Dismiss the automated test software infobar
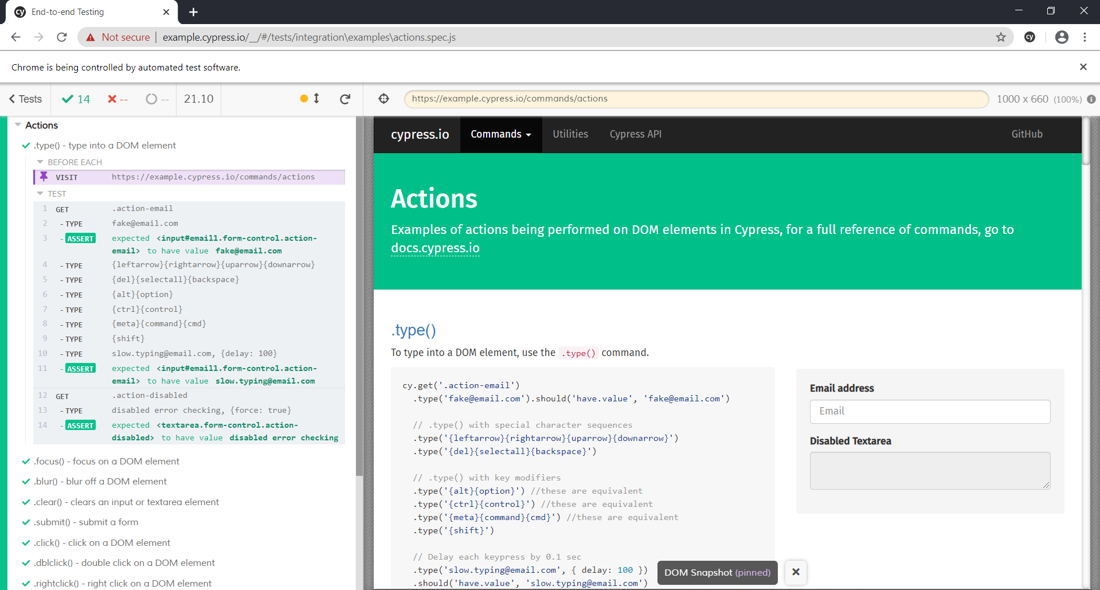This screenshot has width=1100, height=590. point(1083,67)
